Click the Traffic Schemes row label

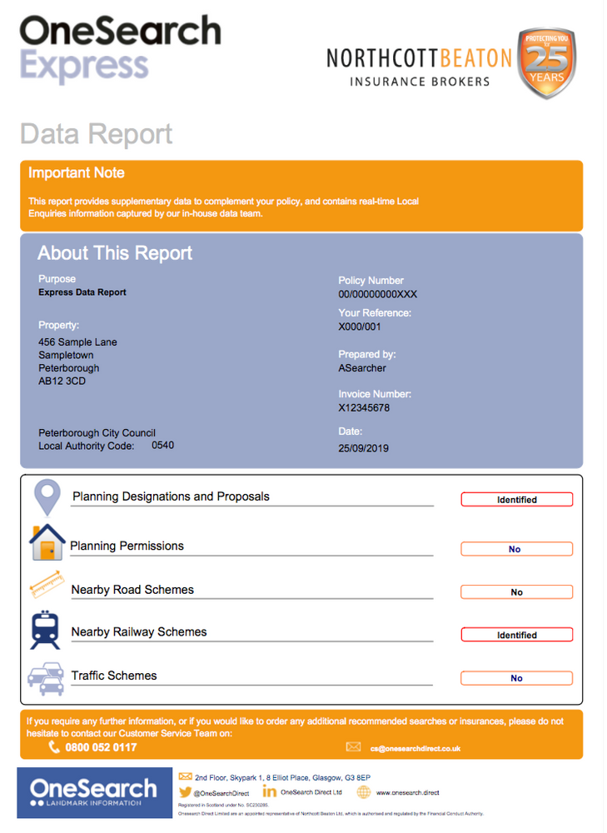point(114,676)
